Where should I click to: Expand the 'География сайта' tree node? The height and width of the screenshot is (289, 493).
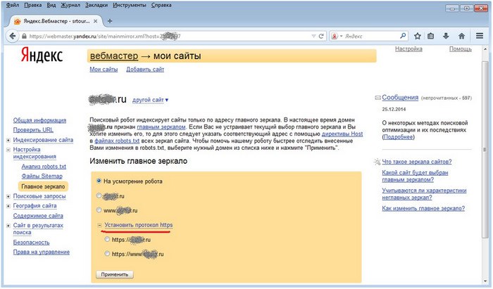[x=8, y=206]
